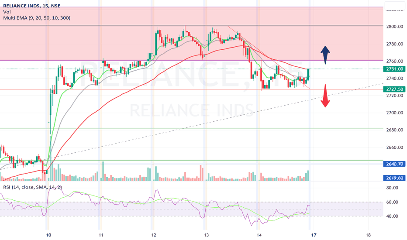Select the Vol indicator legend label
407x240 pixels.
[x=7, y=12]
